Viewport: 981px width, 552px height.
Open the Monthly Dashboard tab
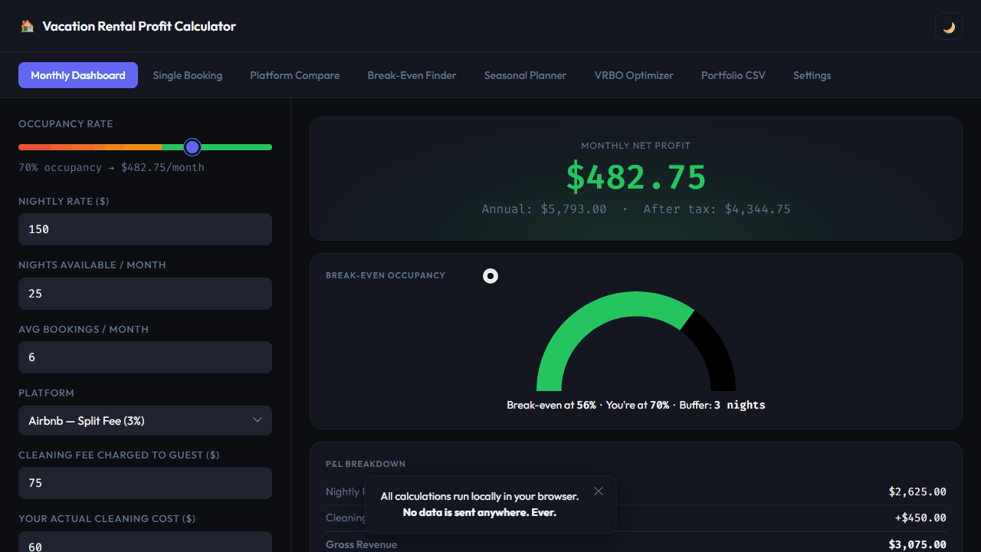click(x=78, y=75)
